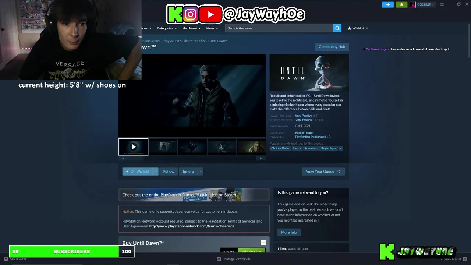Viewport: 471px width, 265px height.
Task: Open English reviews Very Positive link
Action: (x=304, y=120)
